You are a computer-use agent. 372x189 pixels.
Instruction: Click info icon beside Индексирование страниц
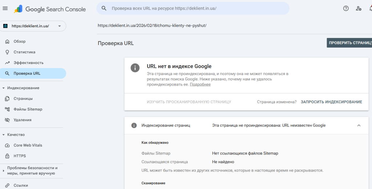(134, 125)
